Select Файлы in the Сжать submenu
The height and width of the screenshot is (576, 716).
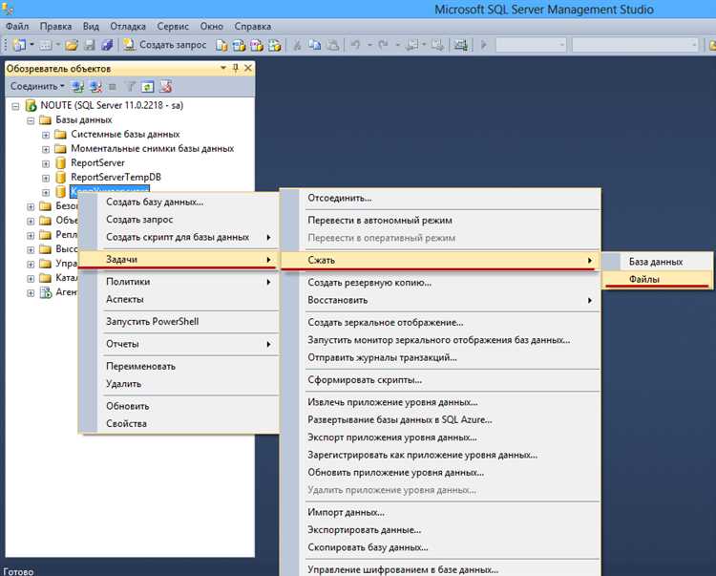(x=643, y=279)
